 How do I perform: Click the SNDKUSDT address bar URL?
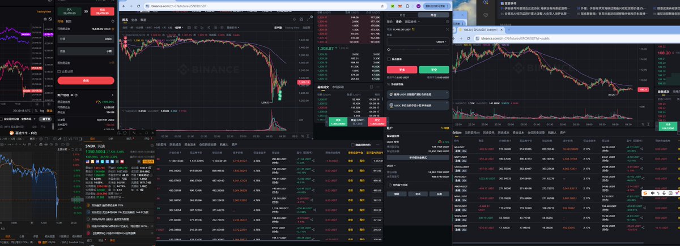point(179,6)
